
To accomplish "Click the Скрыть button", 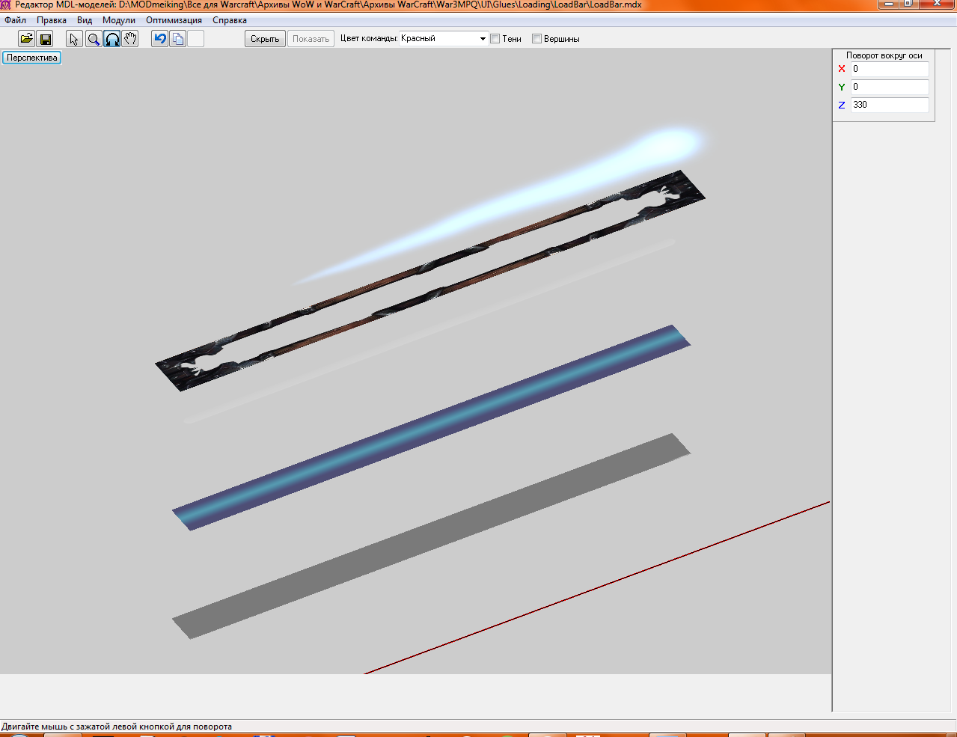I will pyautogui.click(x=265, y=39).
